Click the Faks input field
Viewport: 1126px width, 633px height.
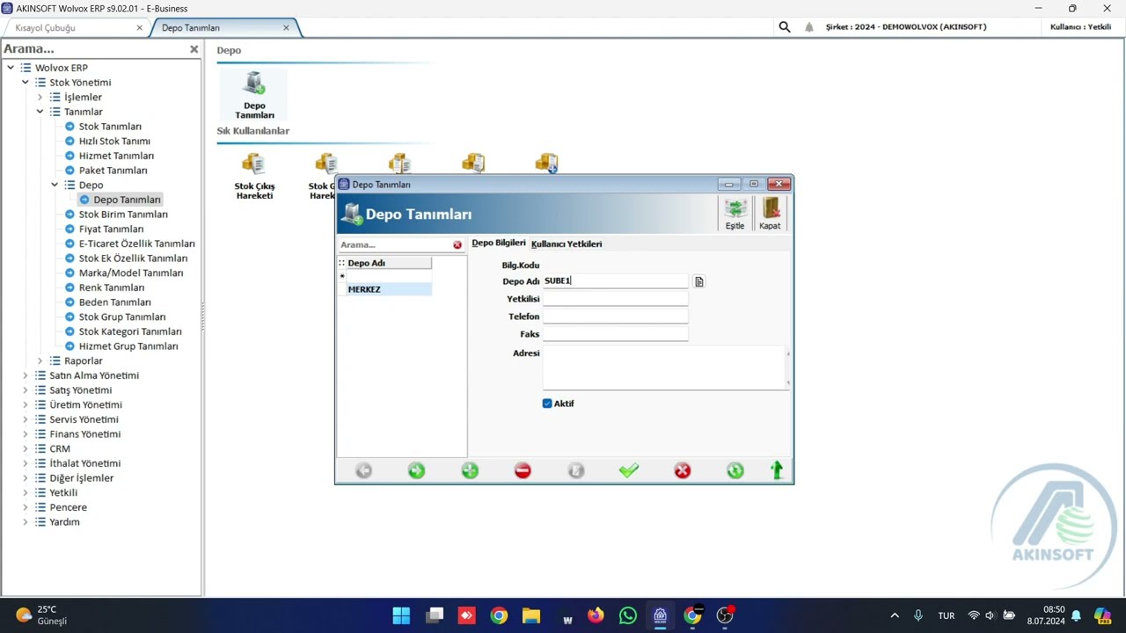coord(615,334)
